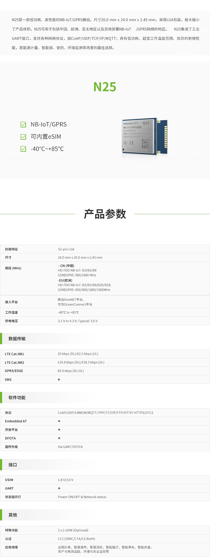
Task: Click the 认证 row label
Action: [x=8, y=539]
